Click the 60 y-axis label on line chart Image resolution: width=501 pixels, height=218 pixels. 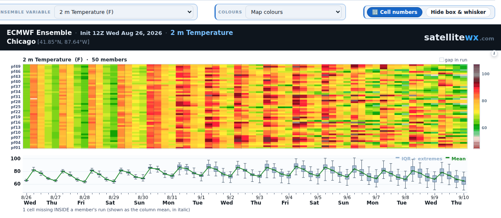pos(17,184)
